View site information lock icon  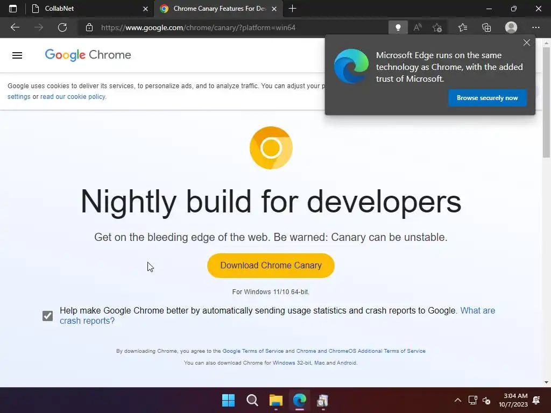(89, 27)
